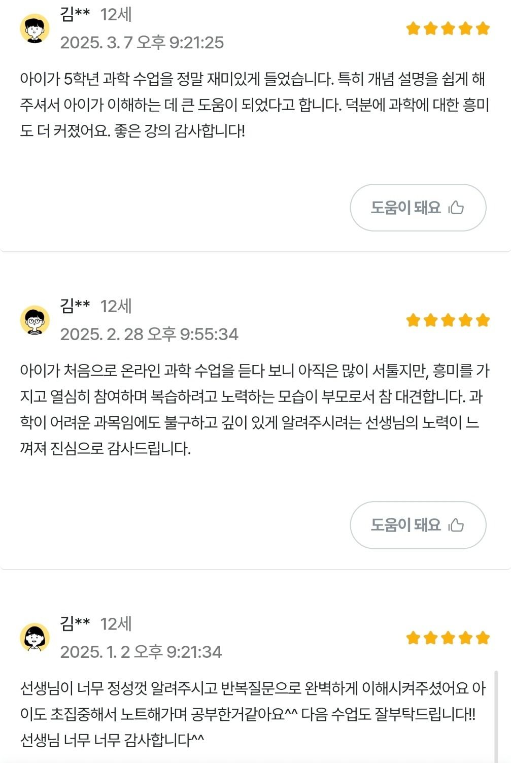The height and width of the screenshot is (763, 511).
Task: Click the timestamp 2025. 1. 2 오후 9:21:34
Action: [141, 652]
